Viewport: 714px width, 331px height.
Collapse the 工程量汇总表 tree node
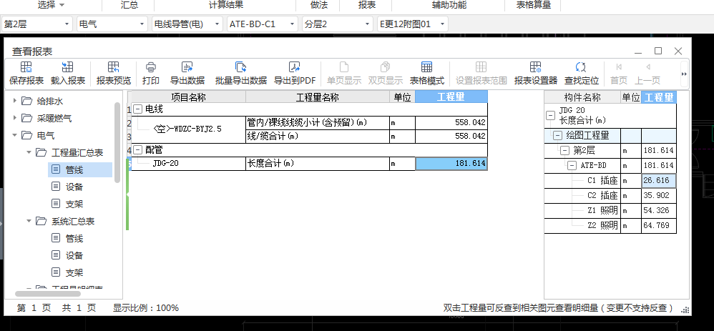(29, 152)
